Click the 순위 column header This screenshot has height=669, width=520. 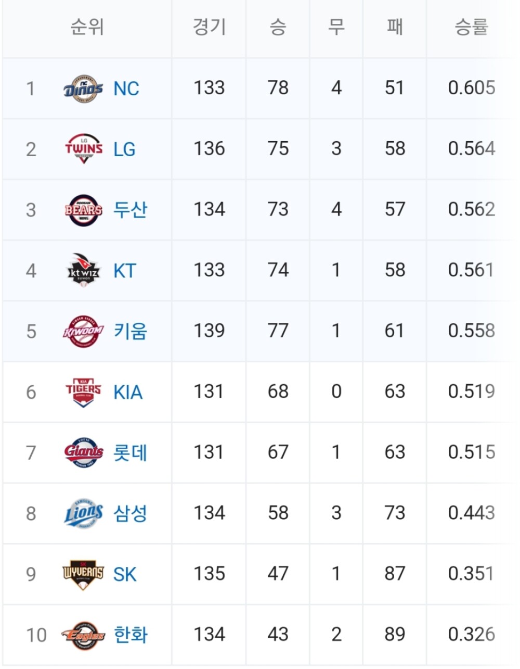(87, 27)
